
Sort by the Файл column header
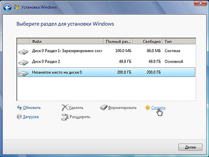(x=67, y=41)
